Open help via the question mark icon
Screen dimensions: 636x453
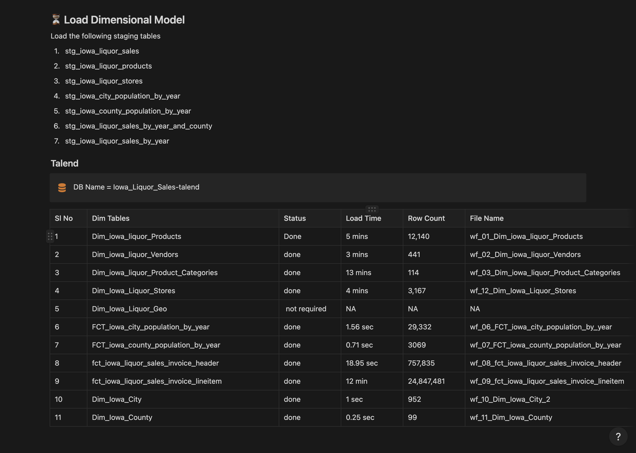coord(619,436)
